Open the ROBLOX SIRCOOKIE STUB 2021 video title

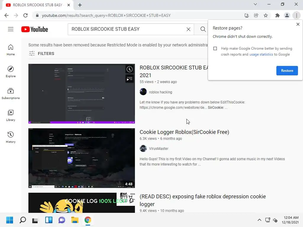(174, 72)
